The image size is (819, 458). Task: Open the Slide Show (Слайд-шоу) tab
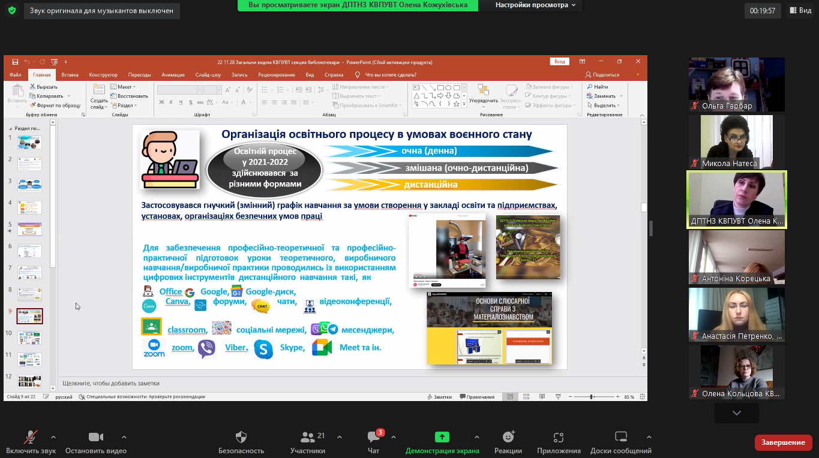(208, 75)
